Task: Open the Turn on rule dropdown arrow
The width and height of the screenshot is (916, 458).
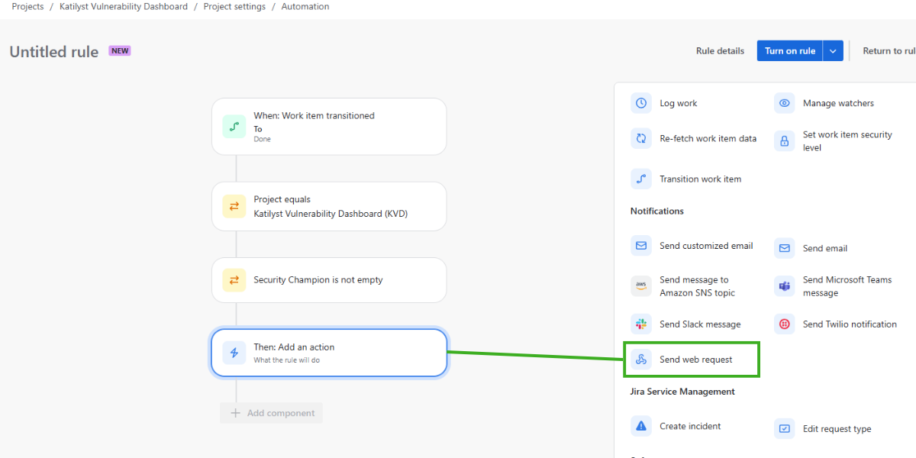Action: 833,51
